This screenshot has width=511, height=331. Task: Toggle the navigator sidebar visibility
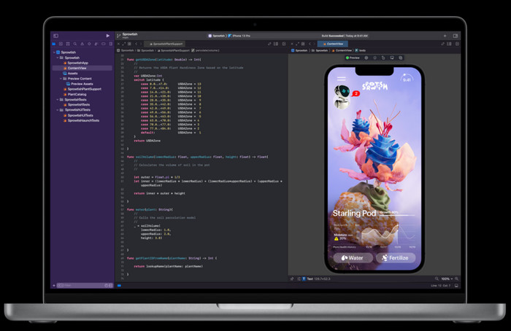coord(55,35)
